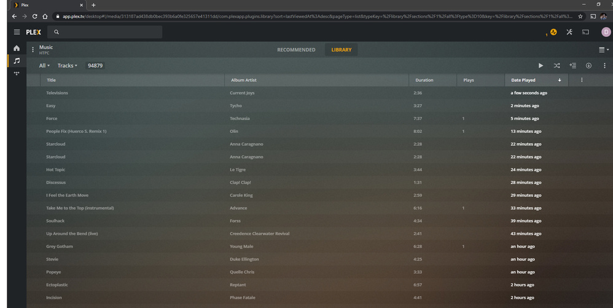Select the track Grey Gotham
Screen dimensions: 613x308
[60, 246]
